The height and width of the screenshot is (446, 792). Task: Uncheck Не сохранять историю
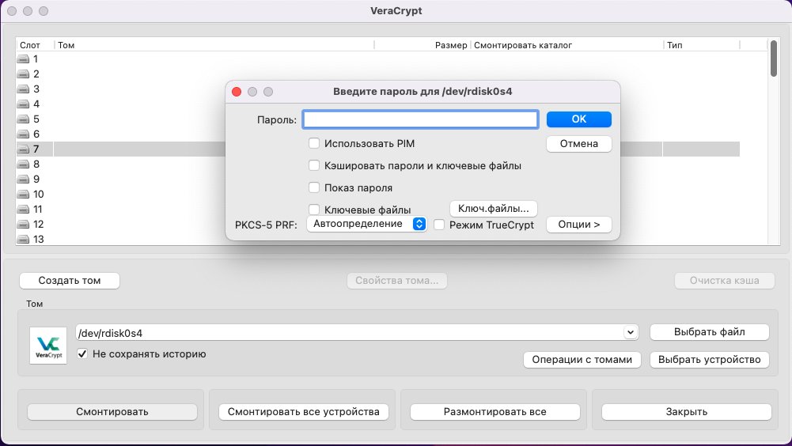[x=82, y=353]
